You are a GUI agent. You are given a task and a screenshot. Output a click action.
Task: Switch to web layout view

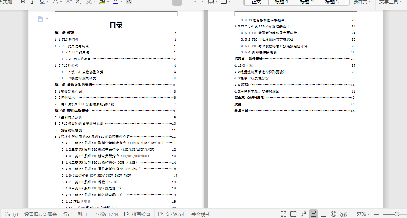click(x=333, y=214)
